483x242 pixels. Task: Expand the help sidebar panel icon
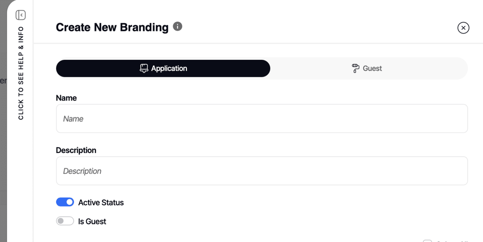tap(20, 15)
